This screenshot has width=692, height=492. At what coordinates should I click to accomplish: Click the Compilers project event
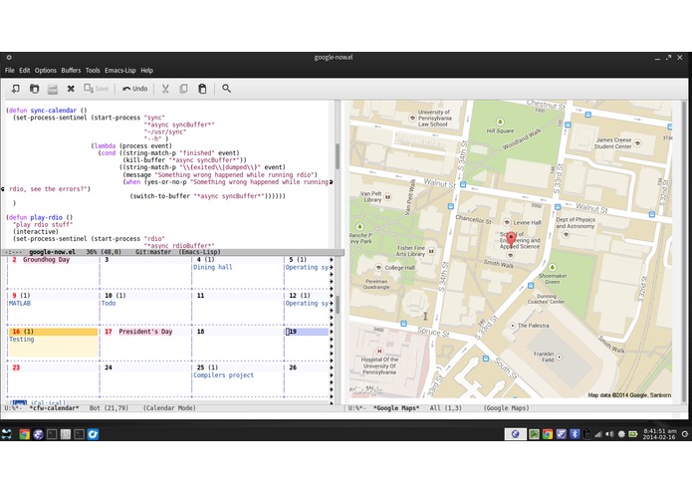223,375
